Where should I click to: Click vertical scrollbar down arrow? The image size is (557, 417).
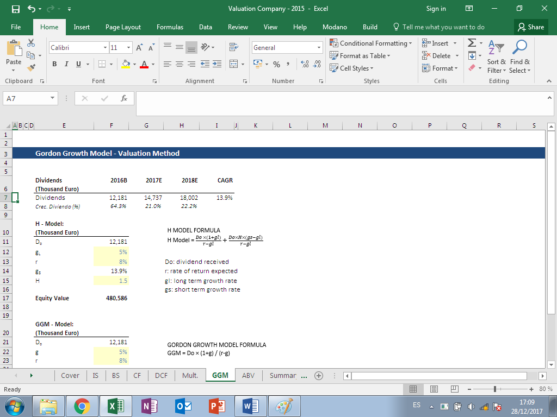click(551, 364)
